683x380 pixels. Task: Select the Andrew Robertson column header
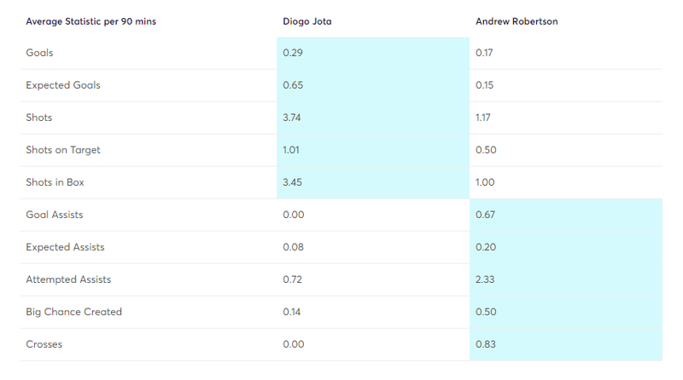[x=517, y=21]
